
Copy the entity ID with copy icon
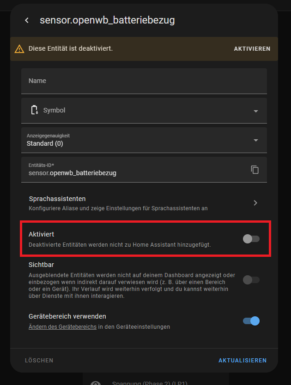pyautogui.click(x=255, y=170)
